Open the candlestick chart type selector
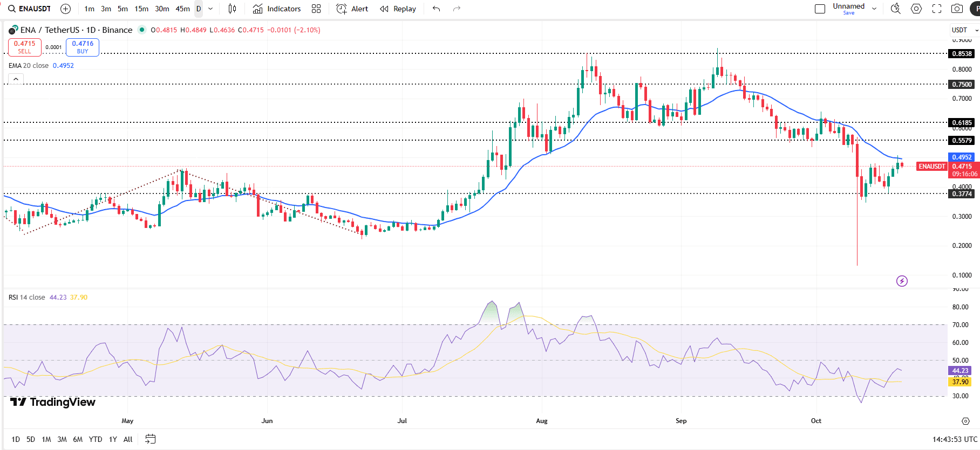The image size is (980, 450). point(232,9)
